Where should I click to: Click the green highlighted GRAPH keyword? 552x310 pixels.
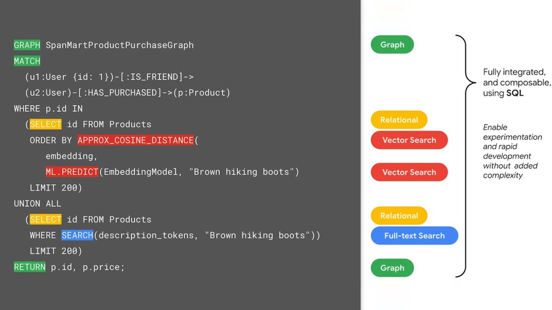[x=27, y=45]
